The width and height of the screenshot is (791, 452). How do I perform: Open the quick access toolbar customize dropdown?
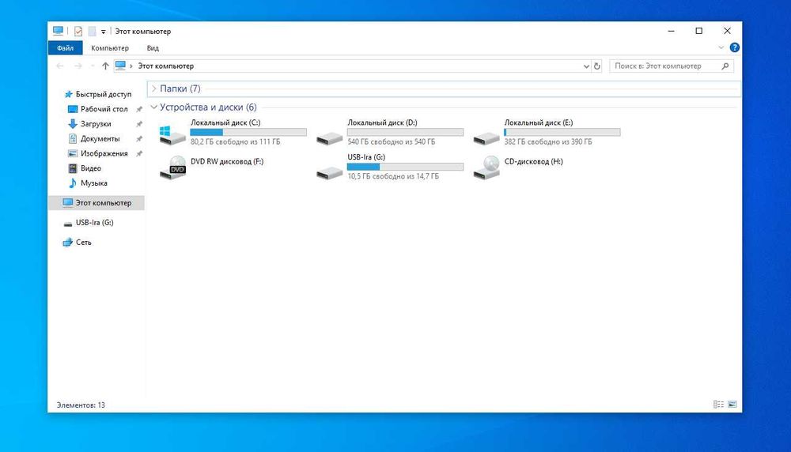(x=103, y=32)
